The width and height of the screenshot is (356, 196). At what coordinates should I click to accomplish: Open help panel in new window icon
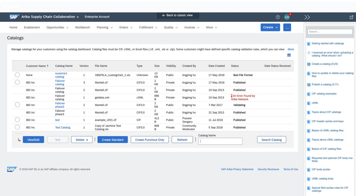351,17
